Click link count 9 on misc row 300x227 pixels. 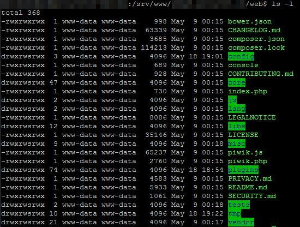pos(56,144)
